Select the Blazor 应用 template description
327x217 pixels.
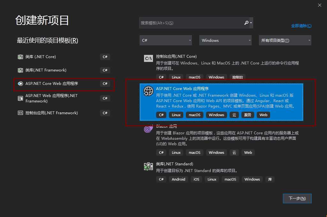click(227, 138)
